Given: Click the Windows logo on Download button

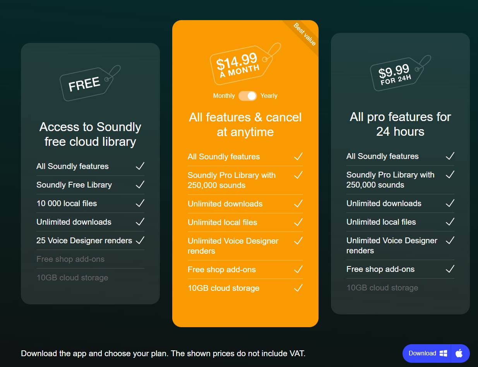Looking at the screenshot, I should coord(444,353).
